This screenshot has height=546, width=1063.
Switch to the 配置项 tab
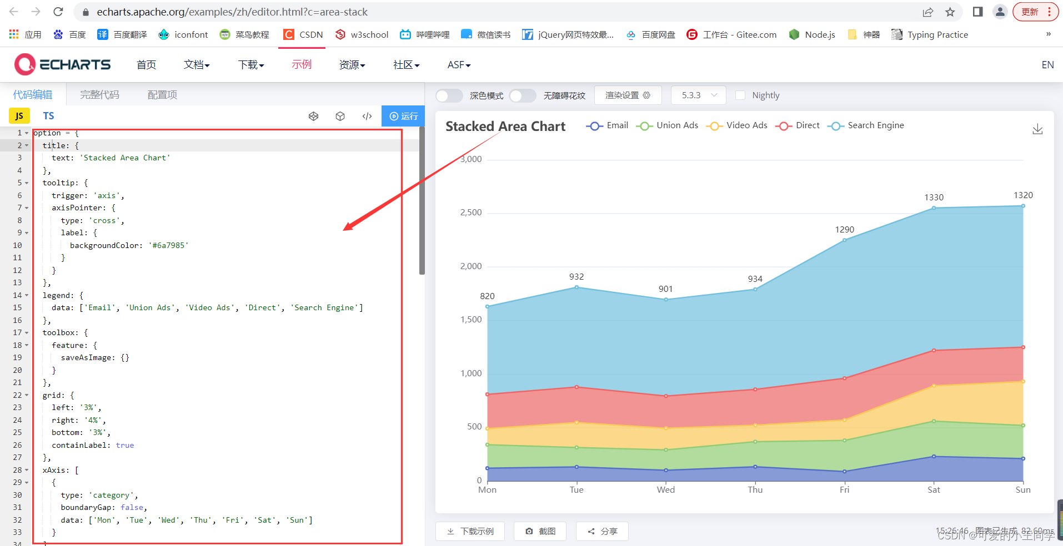(x=161, y=94)
